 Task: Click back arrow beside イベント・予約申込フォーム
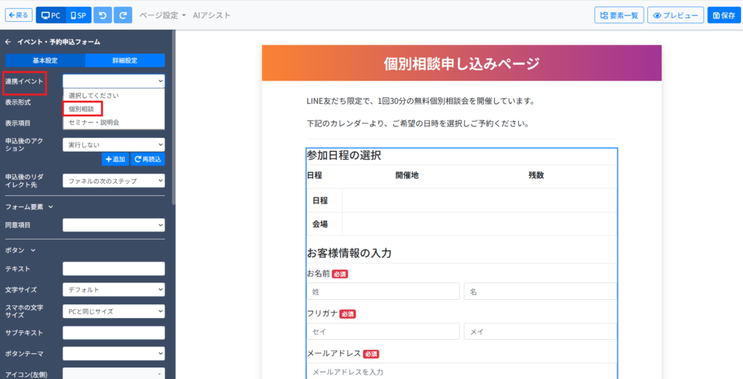(x=9, y=42)
